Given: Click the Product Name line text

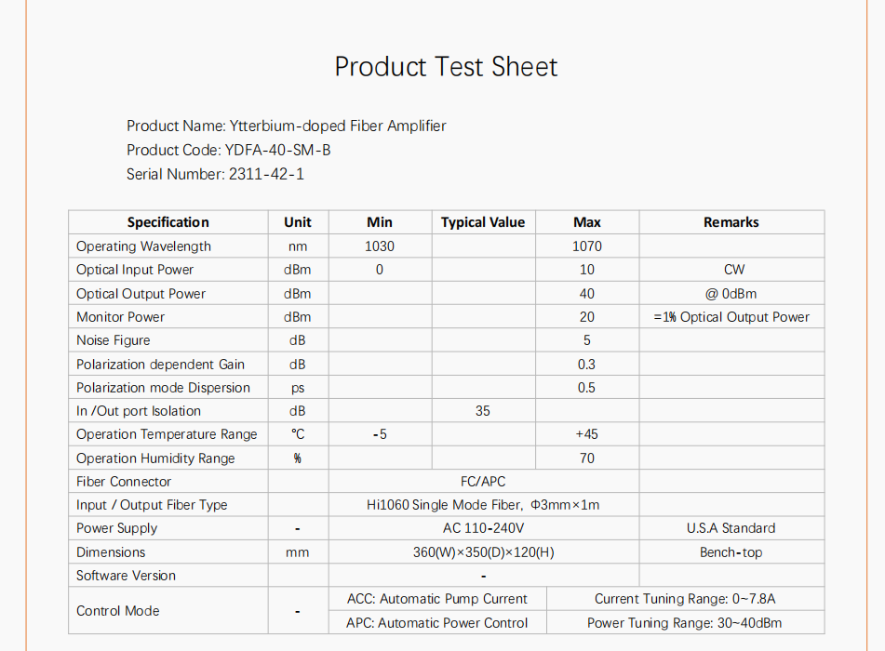Looking at the screenshot, I should point(287,126).
